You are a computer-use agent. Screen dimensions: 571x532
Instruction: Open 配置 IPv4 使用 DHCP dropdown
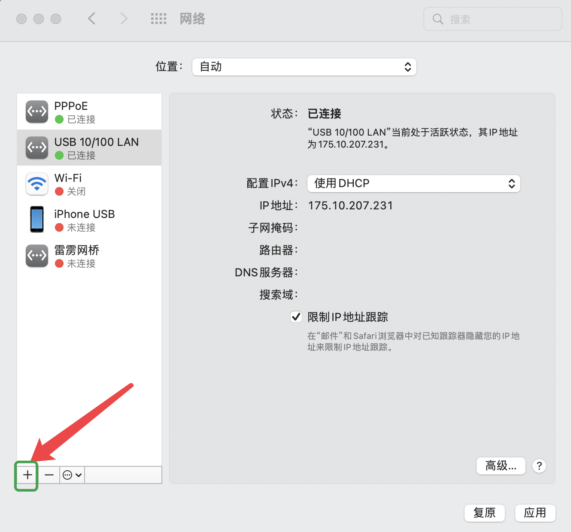click(414, 184)
